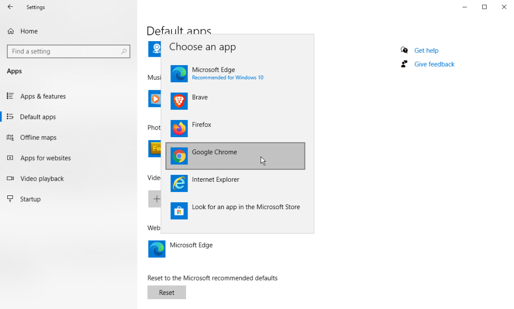Open Apps & features settings page

point(43,96)
